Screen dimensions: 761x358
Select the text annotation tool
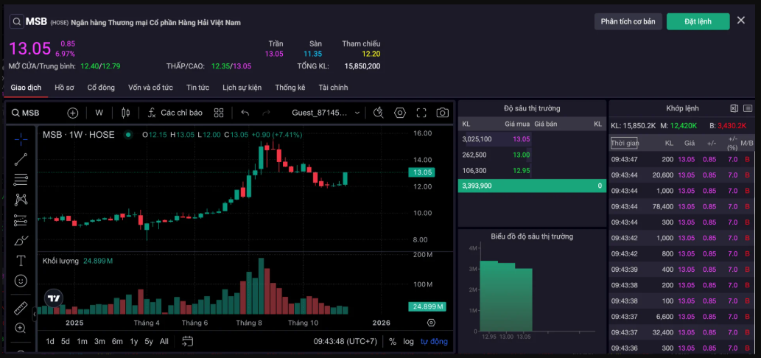point(21,261)
